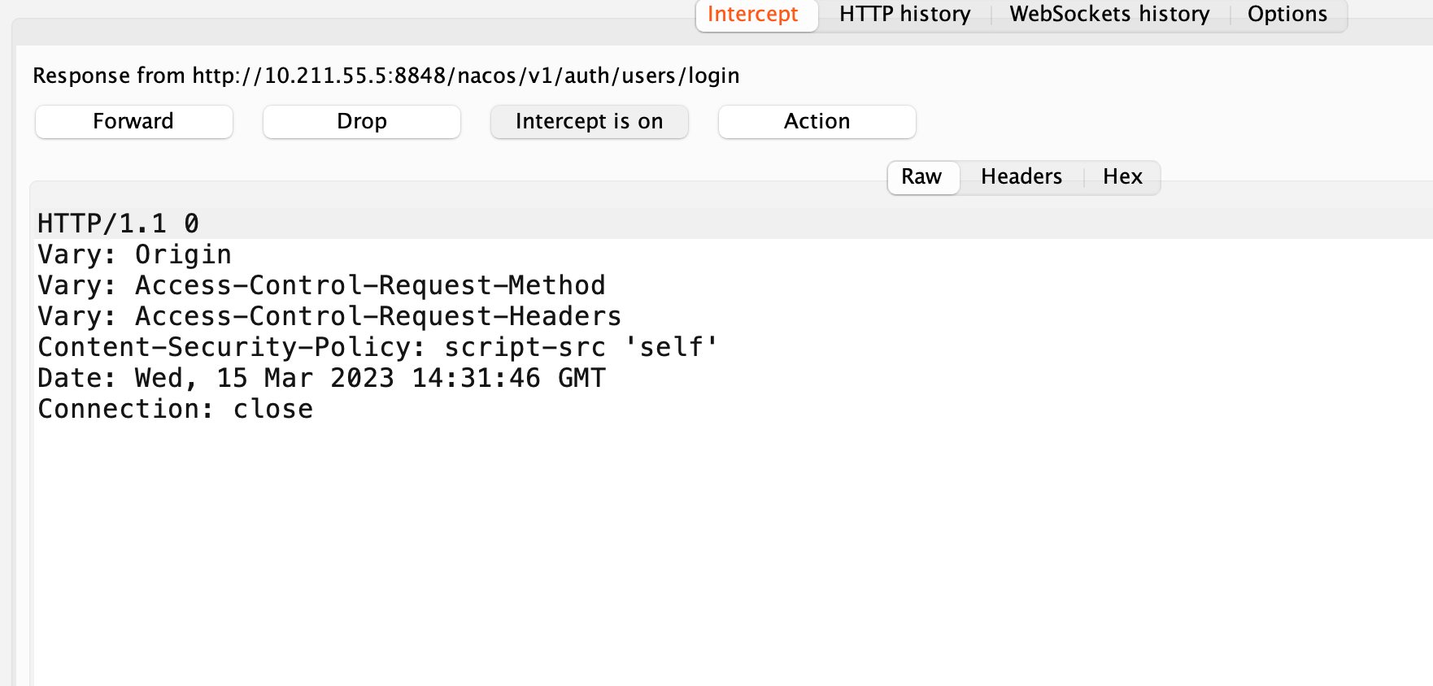The width and height of the screenshot is (1433, 686).
Task: Show the Headers view tab
Action: [x=1021, y=177]
